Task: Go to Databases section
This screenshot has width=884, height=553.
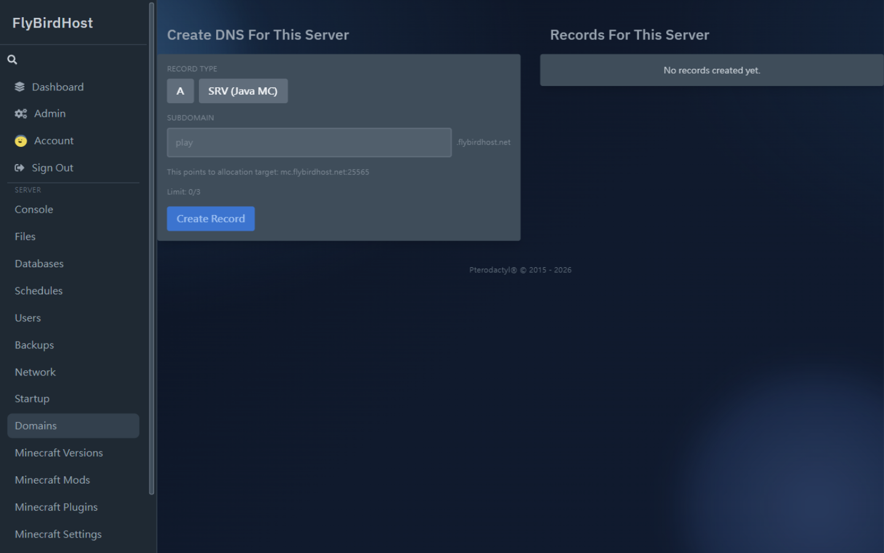Action: [x=73, y=264]
